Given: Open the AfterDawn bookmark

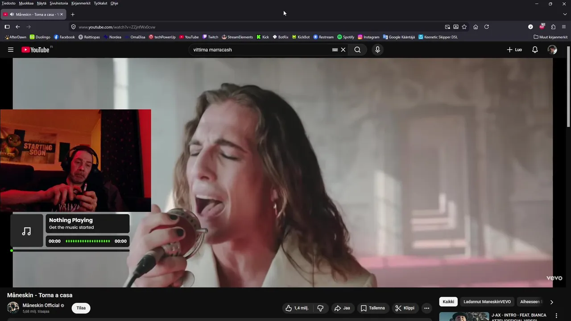Looking at the screenshot, I should (15, 37).
